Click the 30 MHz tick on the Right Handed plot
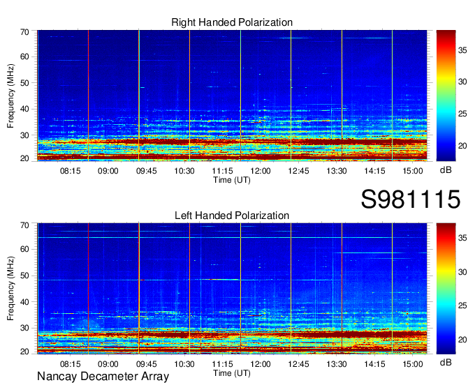Viewport: 475px width, 385px height. [x=24, y=135]
